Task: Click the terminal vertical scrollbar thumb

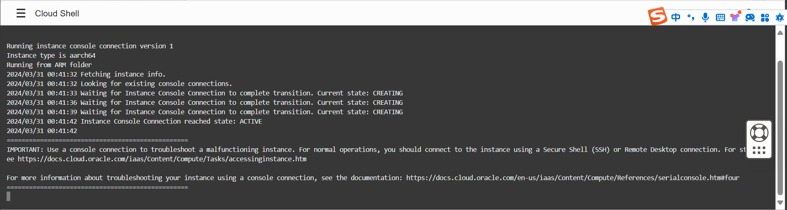Action: [x=780, y=128]
